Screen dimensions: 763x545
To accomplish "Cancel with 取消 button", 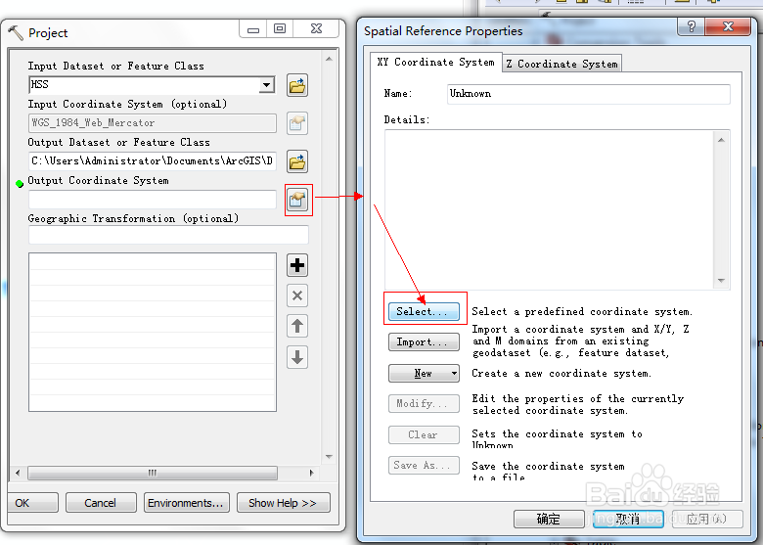I will [x=628, y=519].
